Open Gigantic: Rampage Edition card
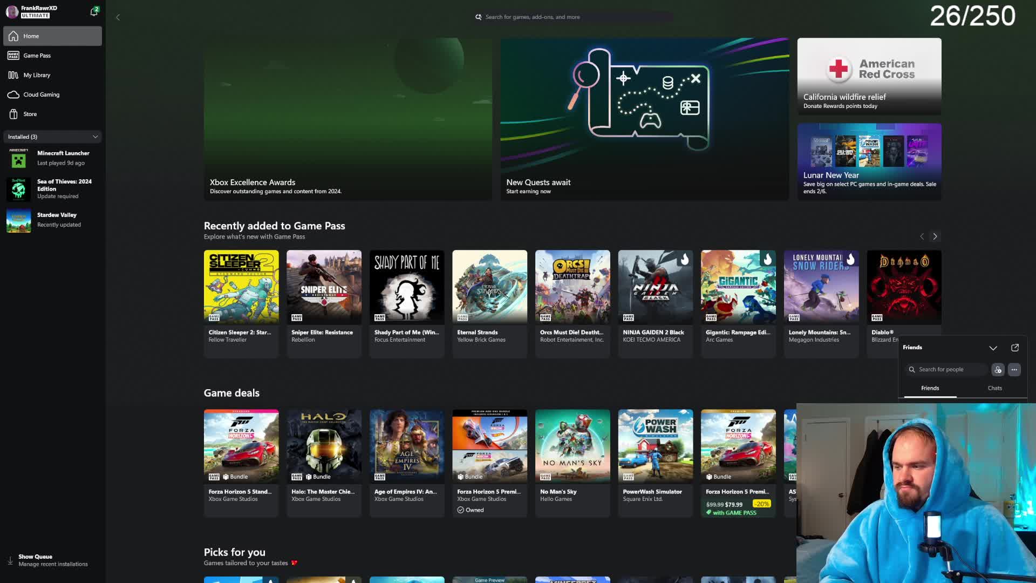 click(x=738, y=303)
